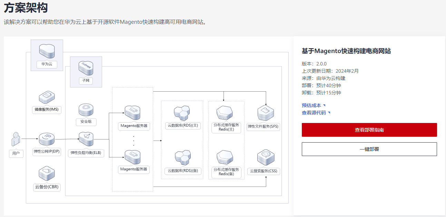Click the 版本：2.0.0 text
The height and width of the screenshot is (217, 446).
pos(314,64)
